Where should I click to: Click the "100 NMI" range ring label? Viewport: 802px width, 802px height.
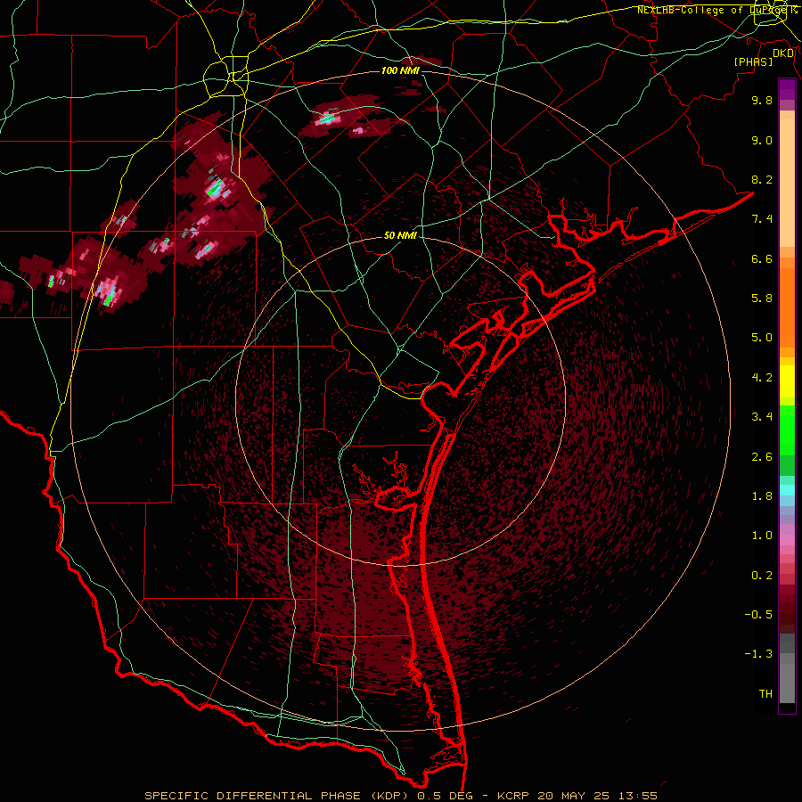coord(400,70)
